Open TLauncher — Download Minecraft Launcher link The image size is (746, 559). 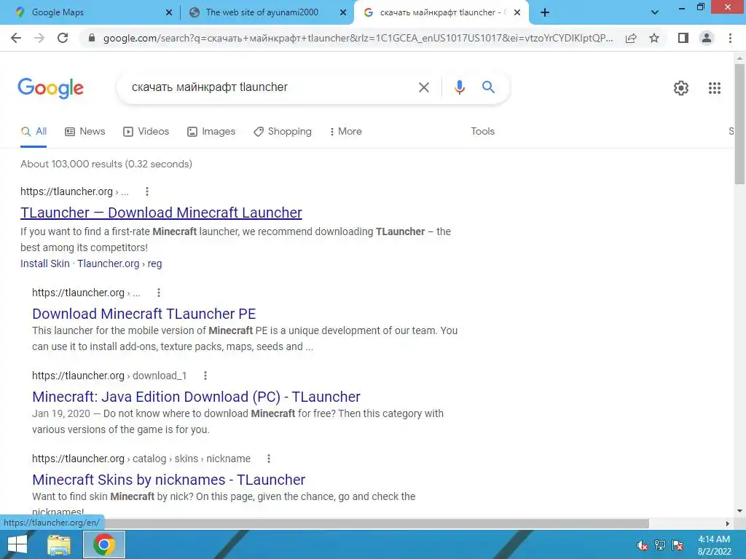pyautogui.click(x=161, y=213)
